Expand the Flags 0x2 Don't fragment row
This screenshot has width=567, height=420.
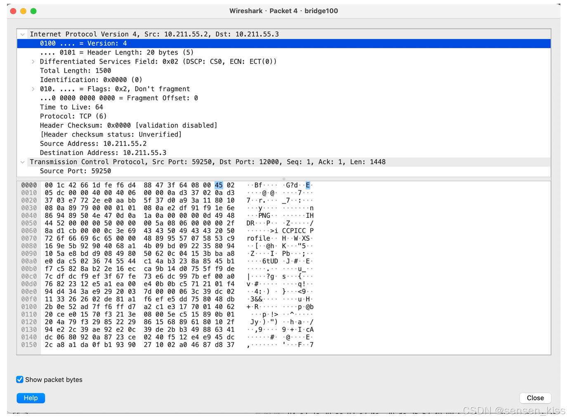click(x=33, y=89)
